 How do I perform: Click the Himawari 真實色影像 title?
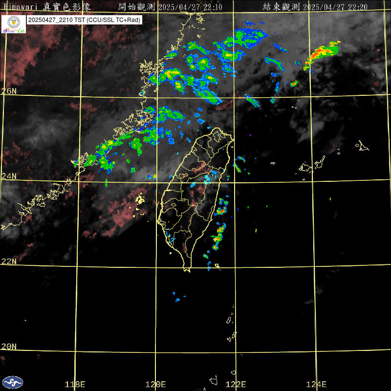(x=47, y=7)
